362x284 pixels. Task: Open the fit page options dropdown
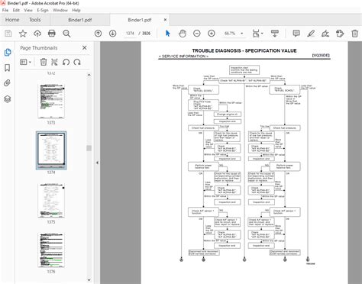[257, 34]
